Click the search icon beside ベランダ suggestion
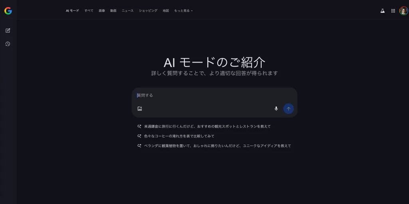This screenshot has height=204, width=409. pyautogui.click(x=139, y=146)
